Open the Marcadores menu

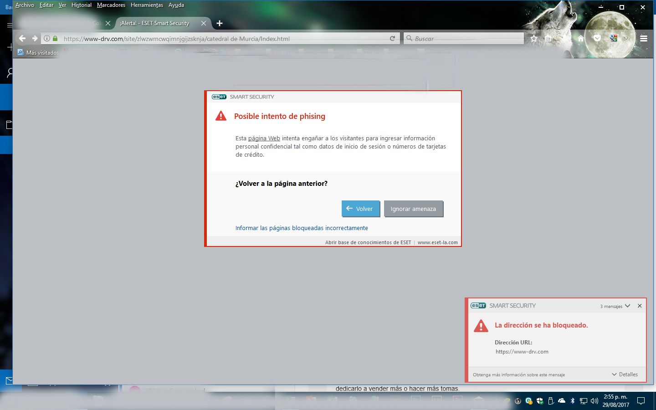click(x=111, y=5)
